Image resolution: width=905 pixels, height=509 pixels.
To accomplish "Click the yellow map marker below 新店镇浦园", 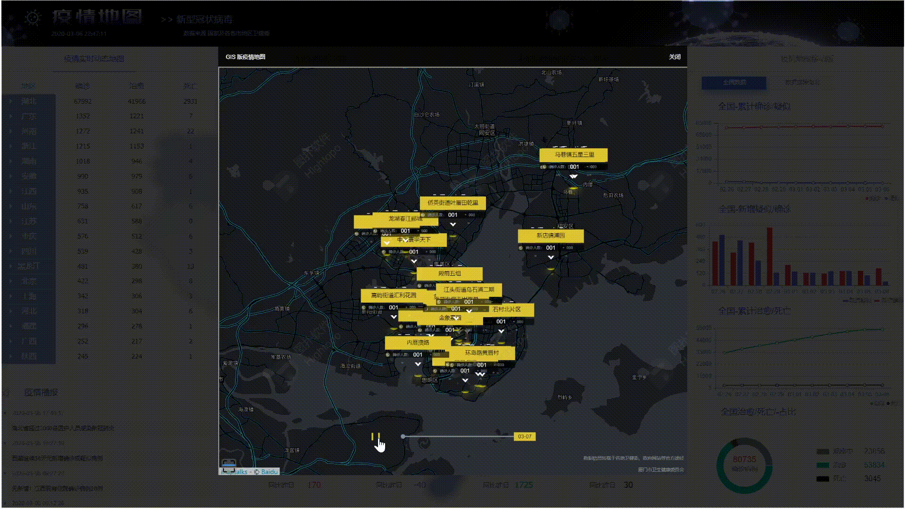I will (551, 268).
